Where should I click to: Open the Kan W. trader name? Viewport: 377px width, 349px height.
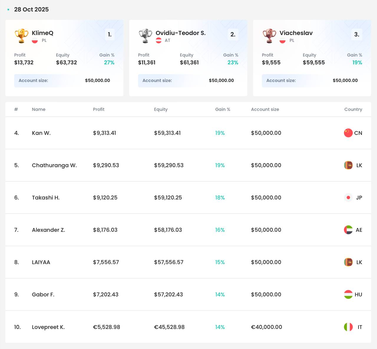[41, 133]
